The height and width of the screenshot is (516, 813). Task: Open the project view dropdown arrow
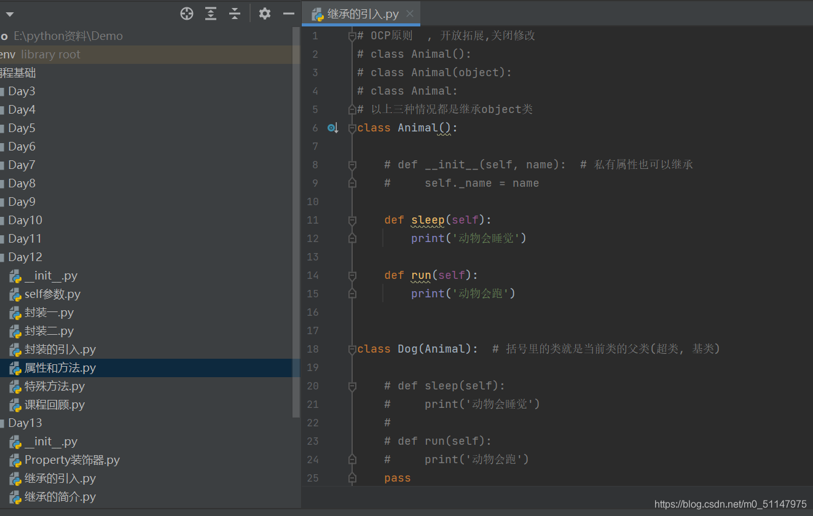pyautogui.click(x=9, y=14)
